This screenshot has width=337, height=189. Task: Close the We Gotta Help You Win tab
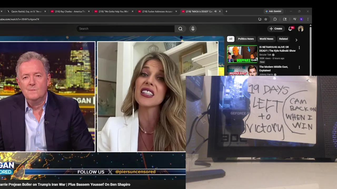pyautogui.click(x=132, y=11)
